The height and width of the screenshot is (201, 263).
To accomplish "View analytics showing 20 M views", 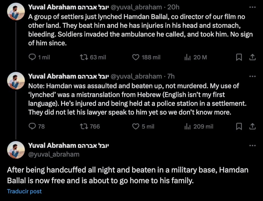I will click(x=187, y=57).
